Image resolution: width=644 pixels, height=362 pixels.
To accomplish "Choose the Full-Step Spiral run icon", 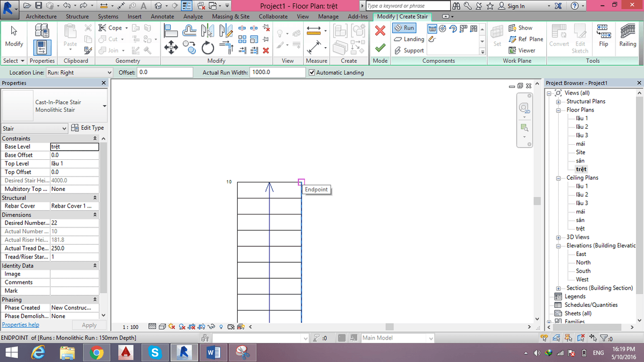I will tap(442, 28).
